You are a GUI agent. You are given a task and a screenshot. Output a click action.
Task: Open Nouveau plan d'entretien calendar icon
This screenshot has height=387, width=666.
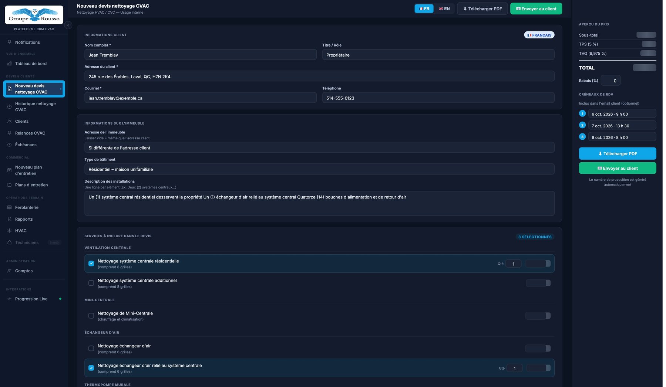coord(10,170)
